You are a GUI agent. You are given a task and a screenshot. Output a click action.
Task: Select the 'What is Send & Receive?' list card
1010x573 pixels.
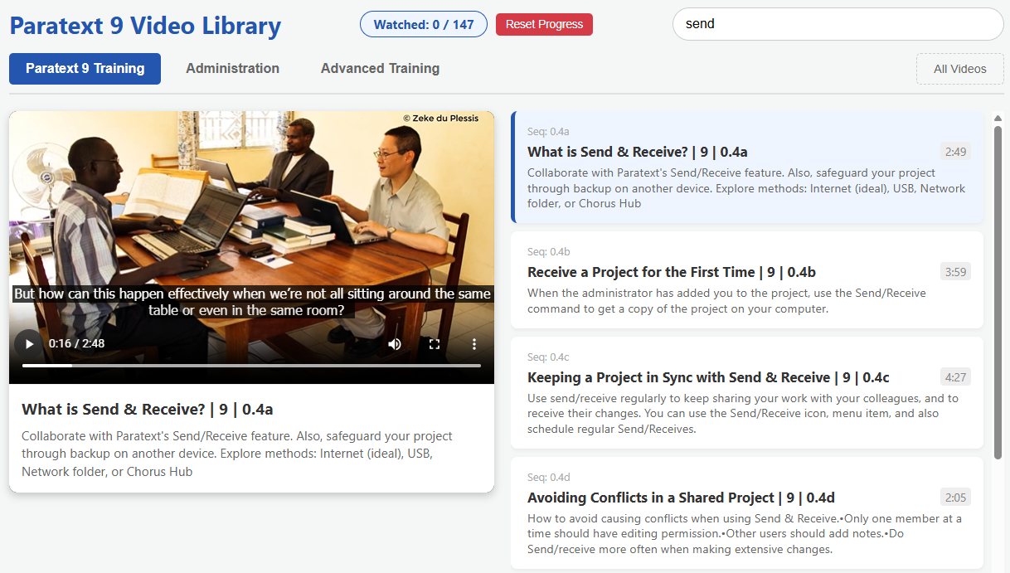(747, 168)
